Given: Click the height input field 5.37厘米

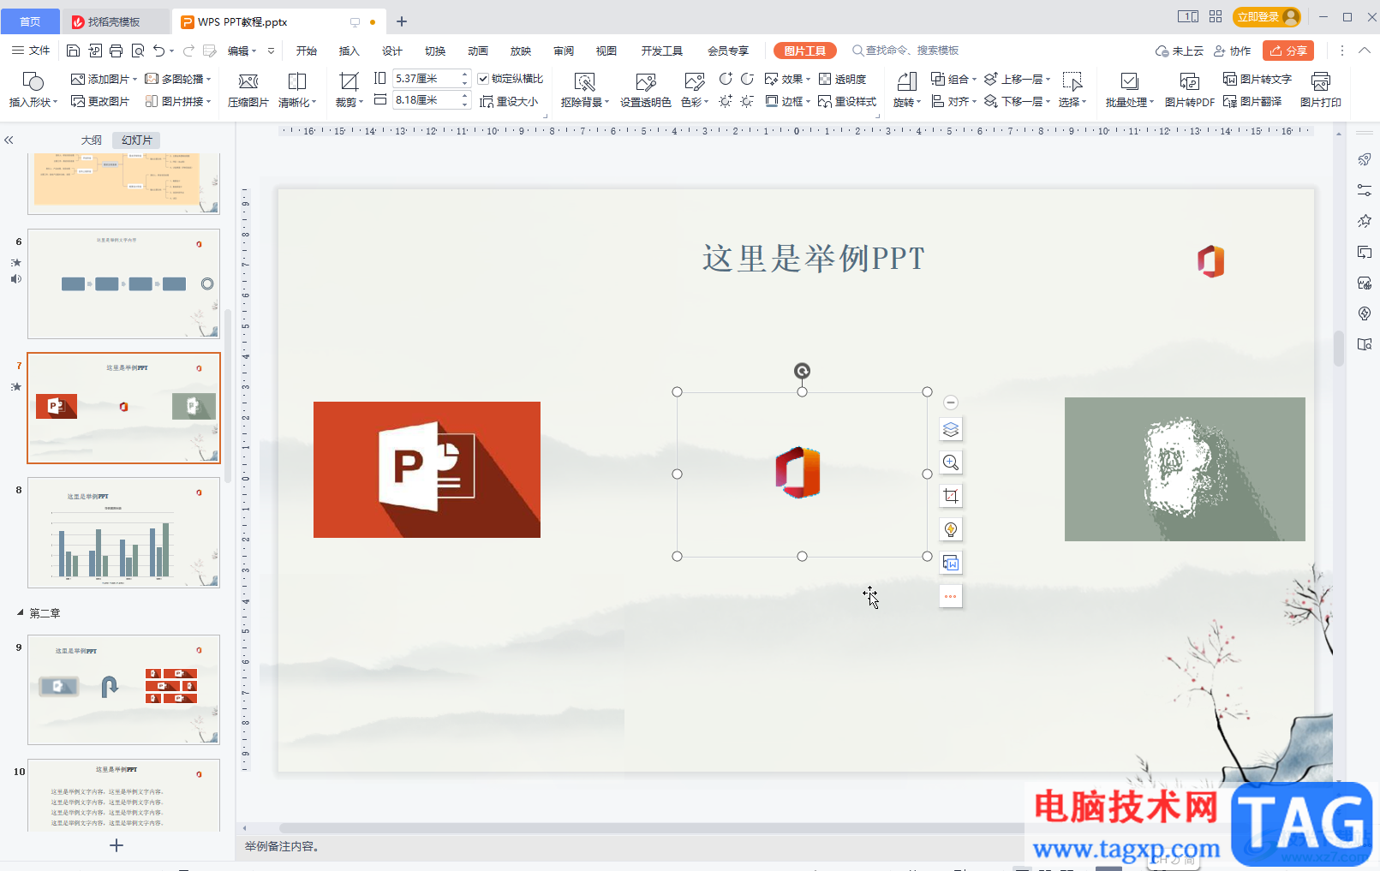Looking at the screenshot, I should pos(427,78).
